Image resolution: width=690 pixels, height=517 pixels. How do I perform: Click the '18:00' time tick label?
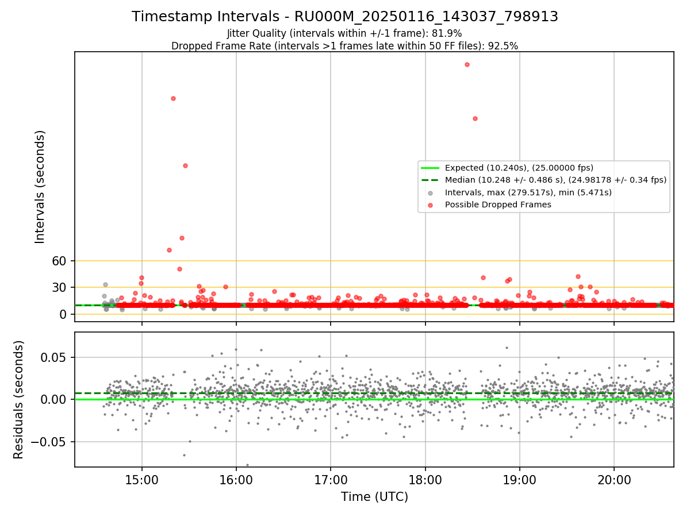point(425,480)
